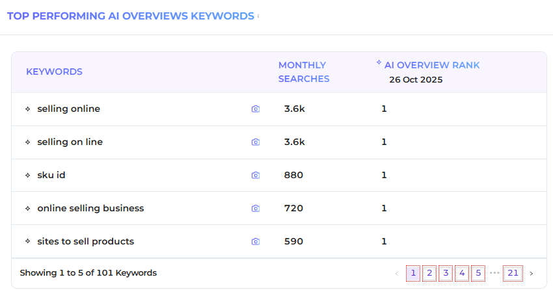Image resolution: width=553 pixels, height=290 pixels.
Task: Go to the next page using right arrow
Action: [532, 274]
